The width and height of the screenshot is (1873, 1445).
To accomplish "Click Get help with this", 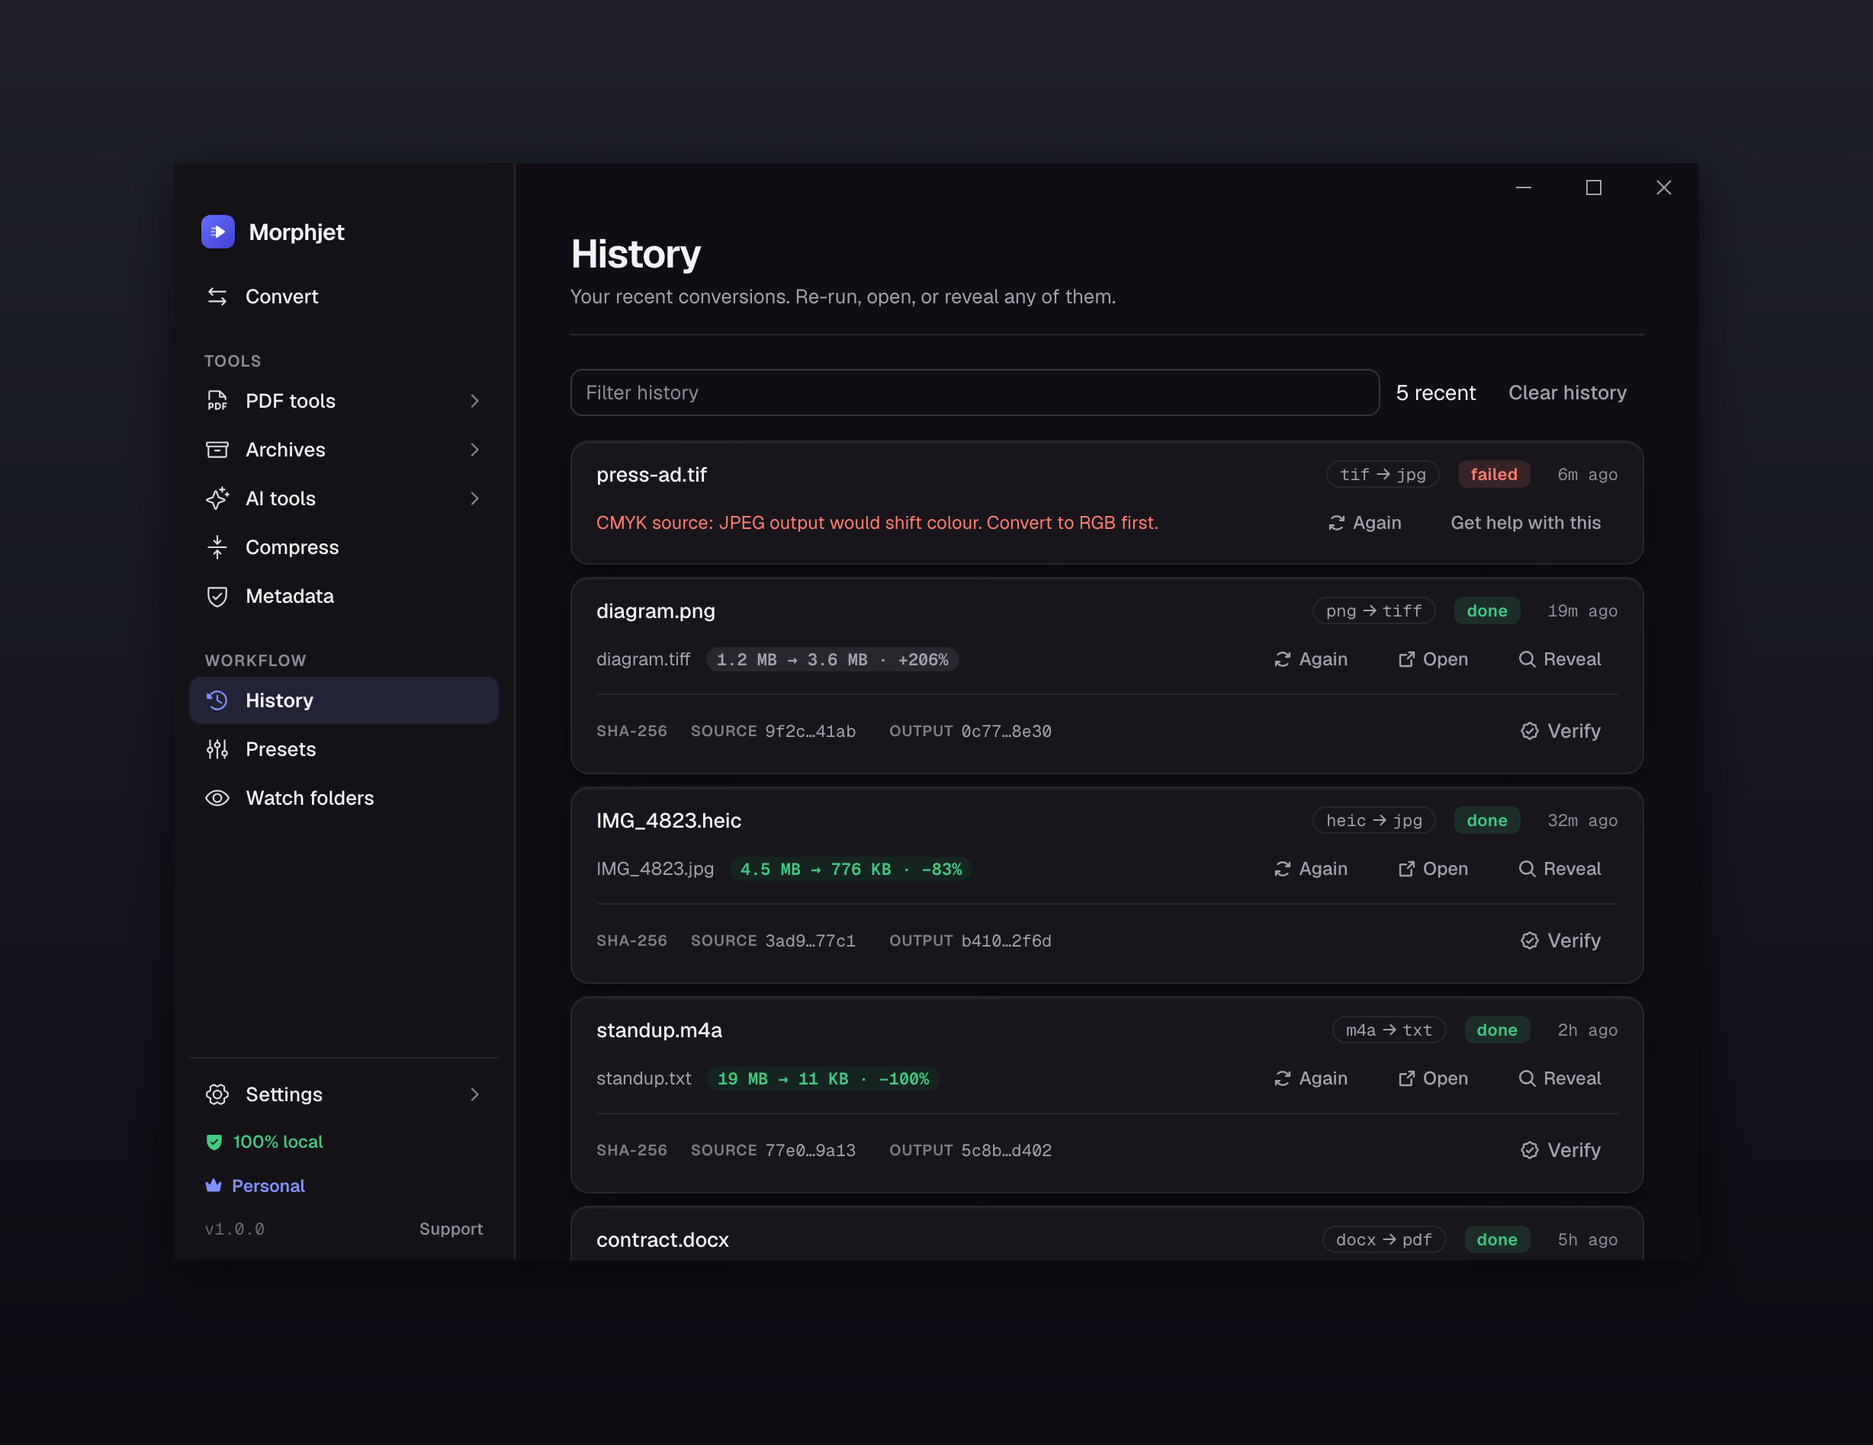I will [x=1524, y=523].
